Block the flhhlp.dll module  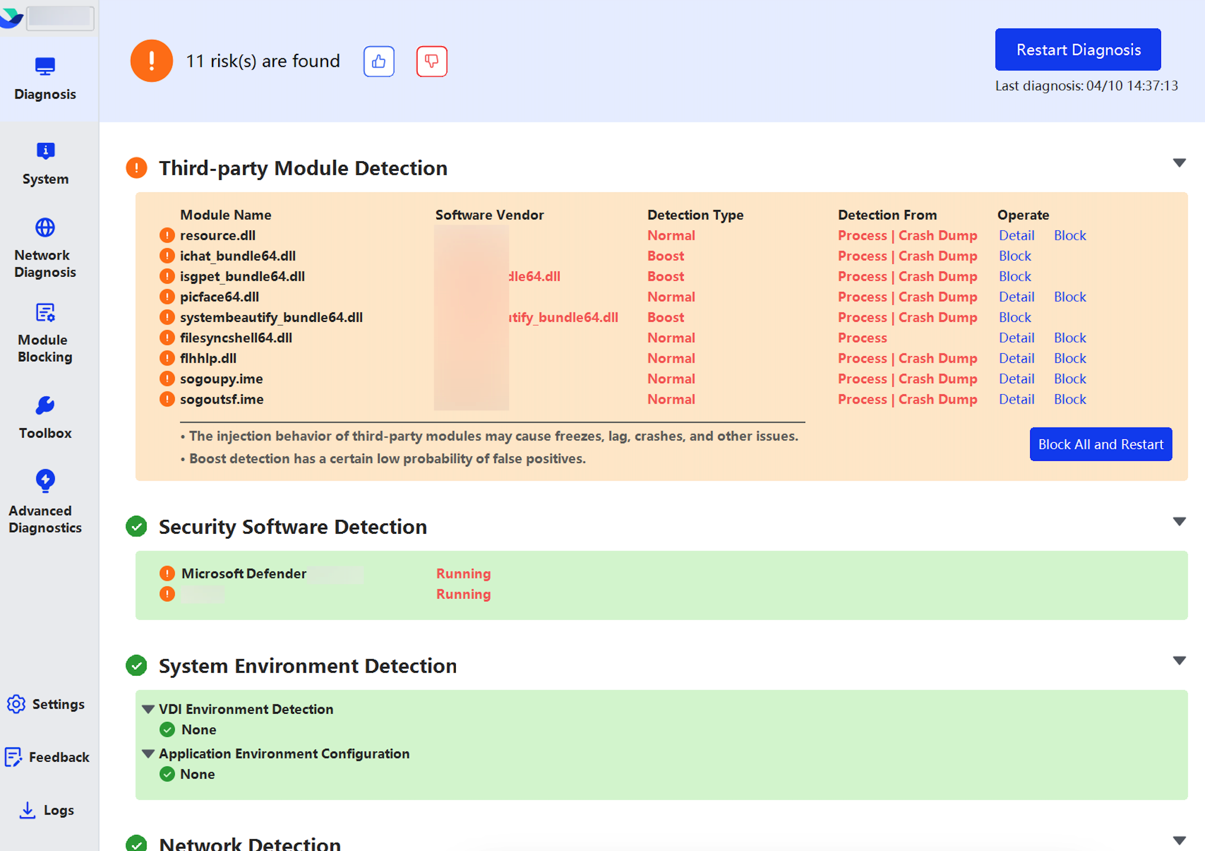pos(1070,358)
